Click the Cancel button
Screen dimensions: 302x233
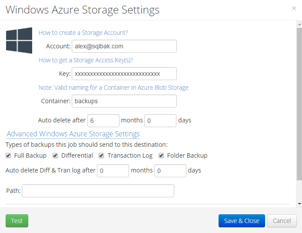pos(282,221)
